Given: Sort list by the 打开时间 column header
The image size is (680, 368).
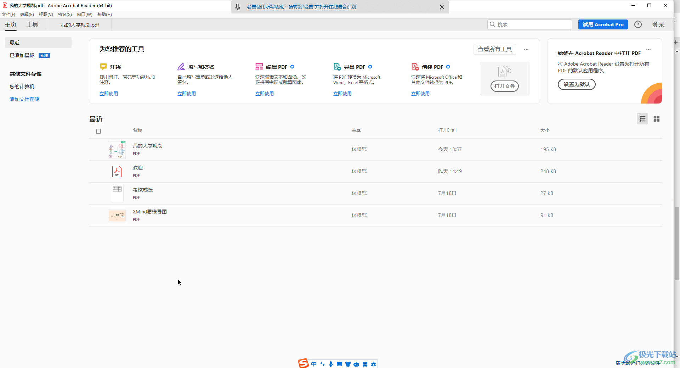Looking at the screenshot, I should pos(447,130).
